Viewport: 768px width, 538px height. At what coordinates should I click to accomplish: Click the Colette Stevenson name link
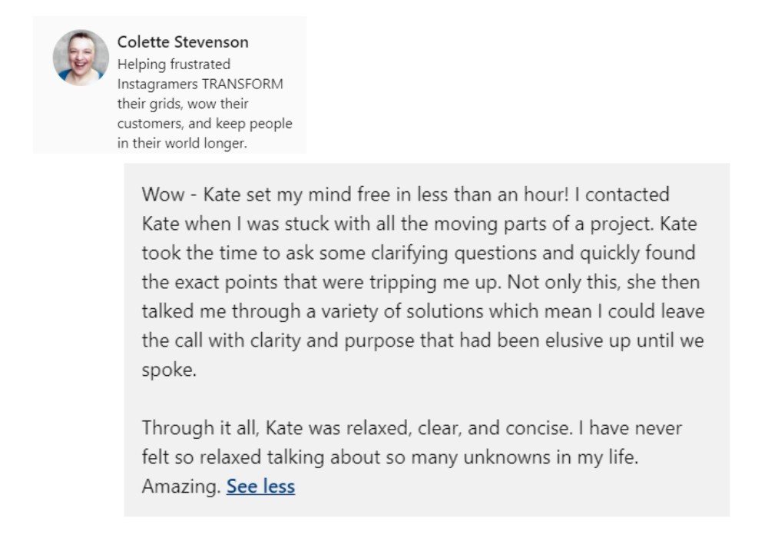(183, 42)
